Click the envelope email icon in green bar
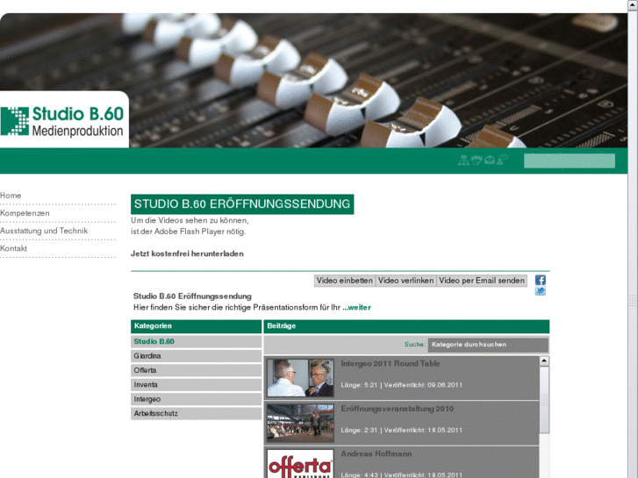638x478 pixels. [x=490, y=160]
